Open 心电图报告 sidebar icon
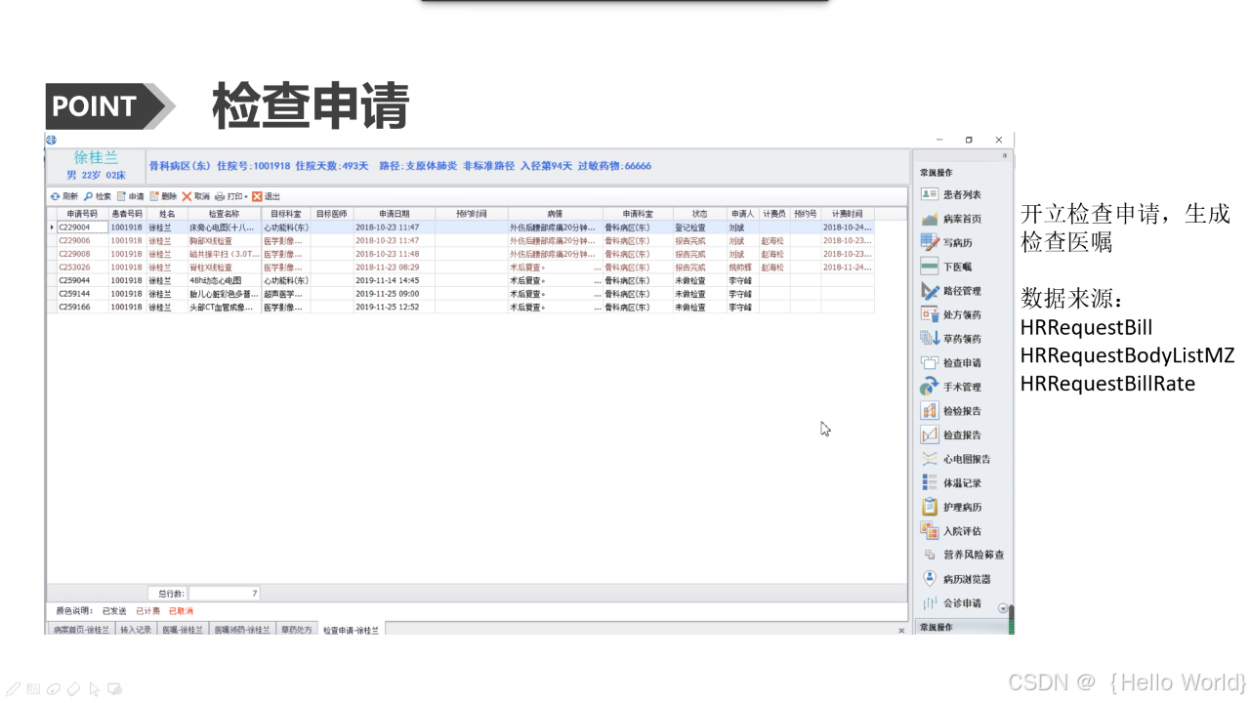The width and height of the screenshot is (1250, 703). click(930, 459)
